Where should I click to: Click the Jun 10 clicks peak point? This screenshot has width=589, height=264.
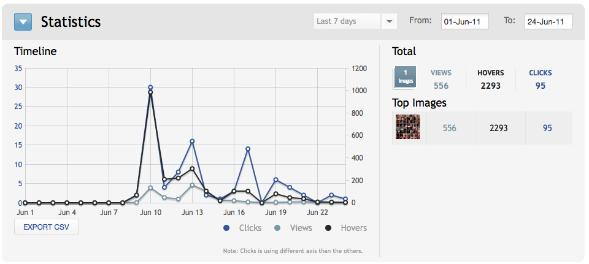(x=150, y=88)
